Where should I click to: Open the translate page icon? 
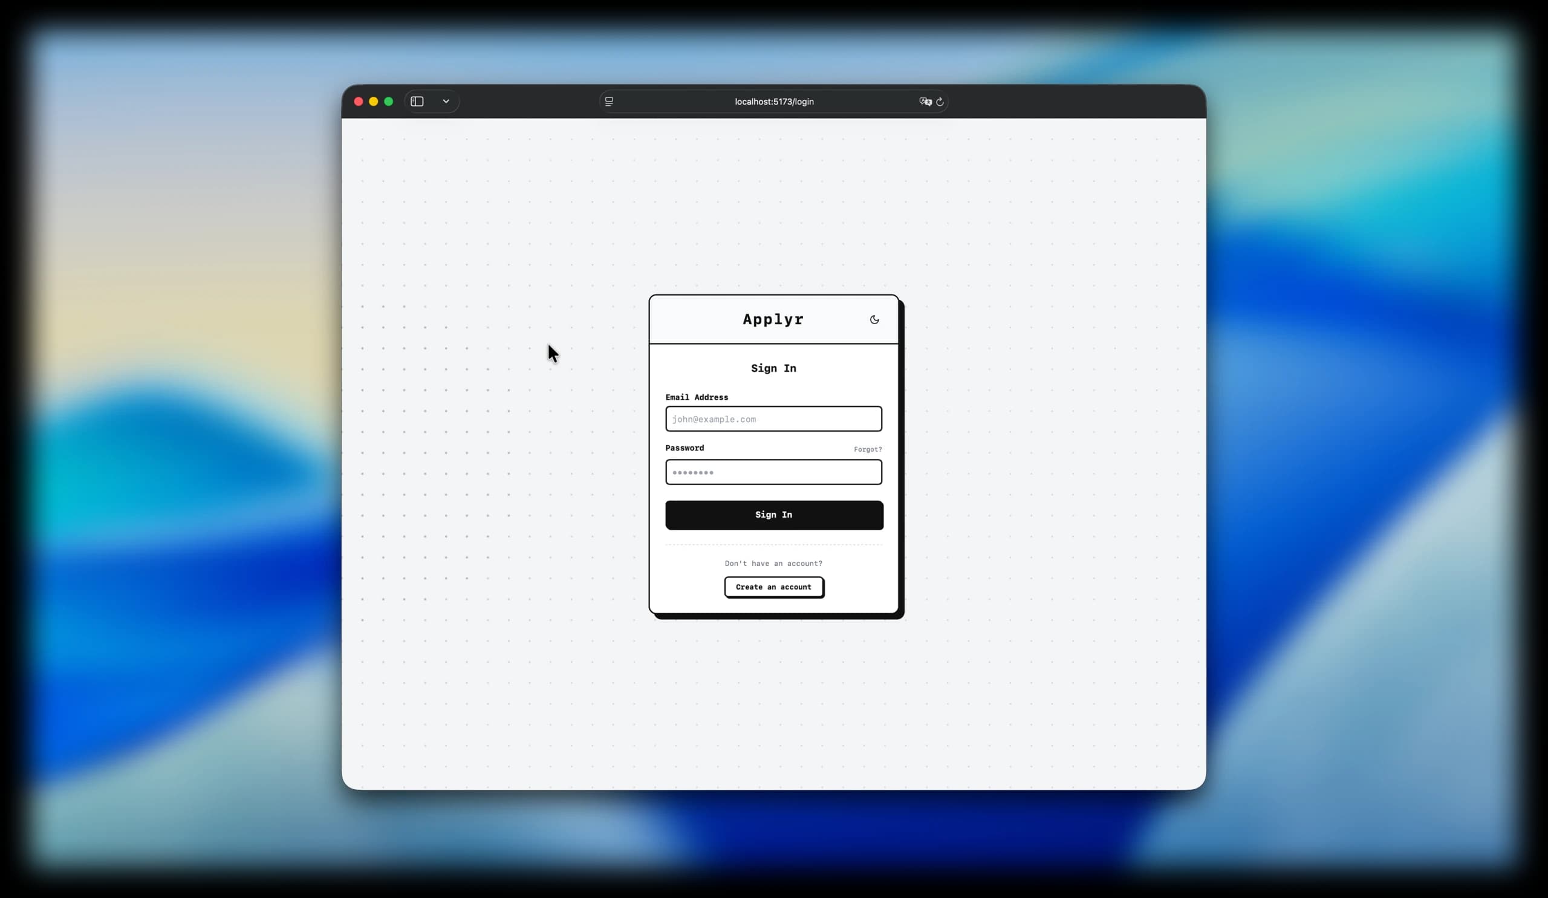[925, 102]
